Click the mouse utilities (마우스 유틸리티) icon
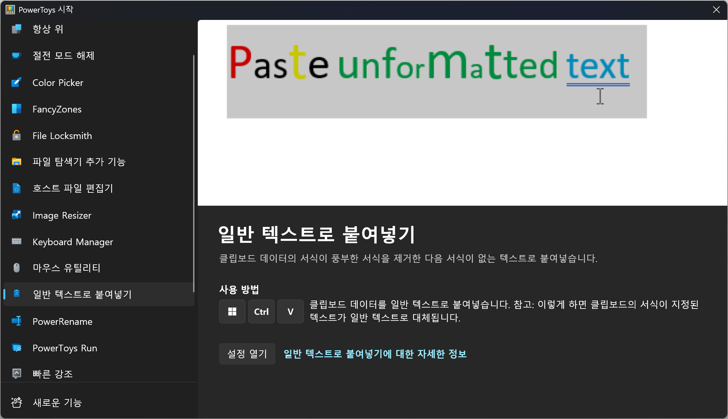This screenshot has width=728, height=419. point(16,268)
